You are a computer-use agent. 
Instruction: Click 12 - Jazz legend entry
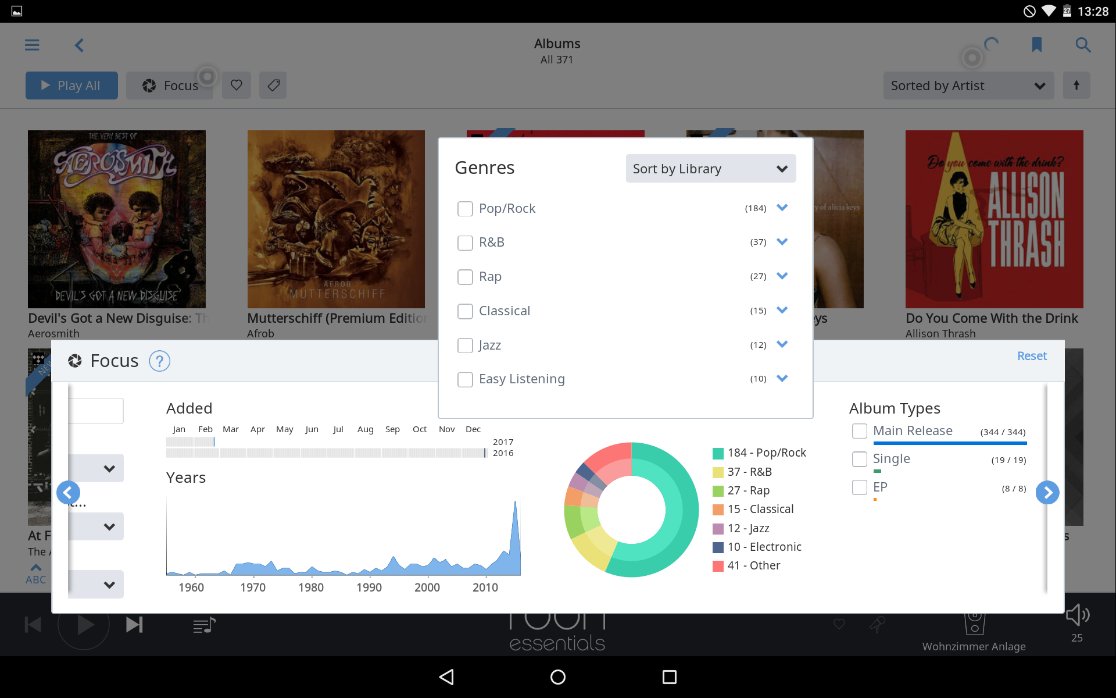click(x=741, y=528)
